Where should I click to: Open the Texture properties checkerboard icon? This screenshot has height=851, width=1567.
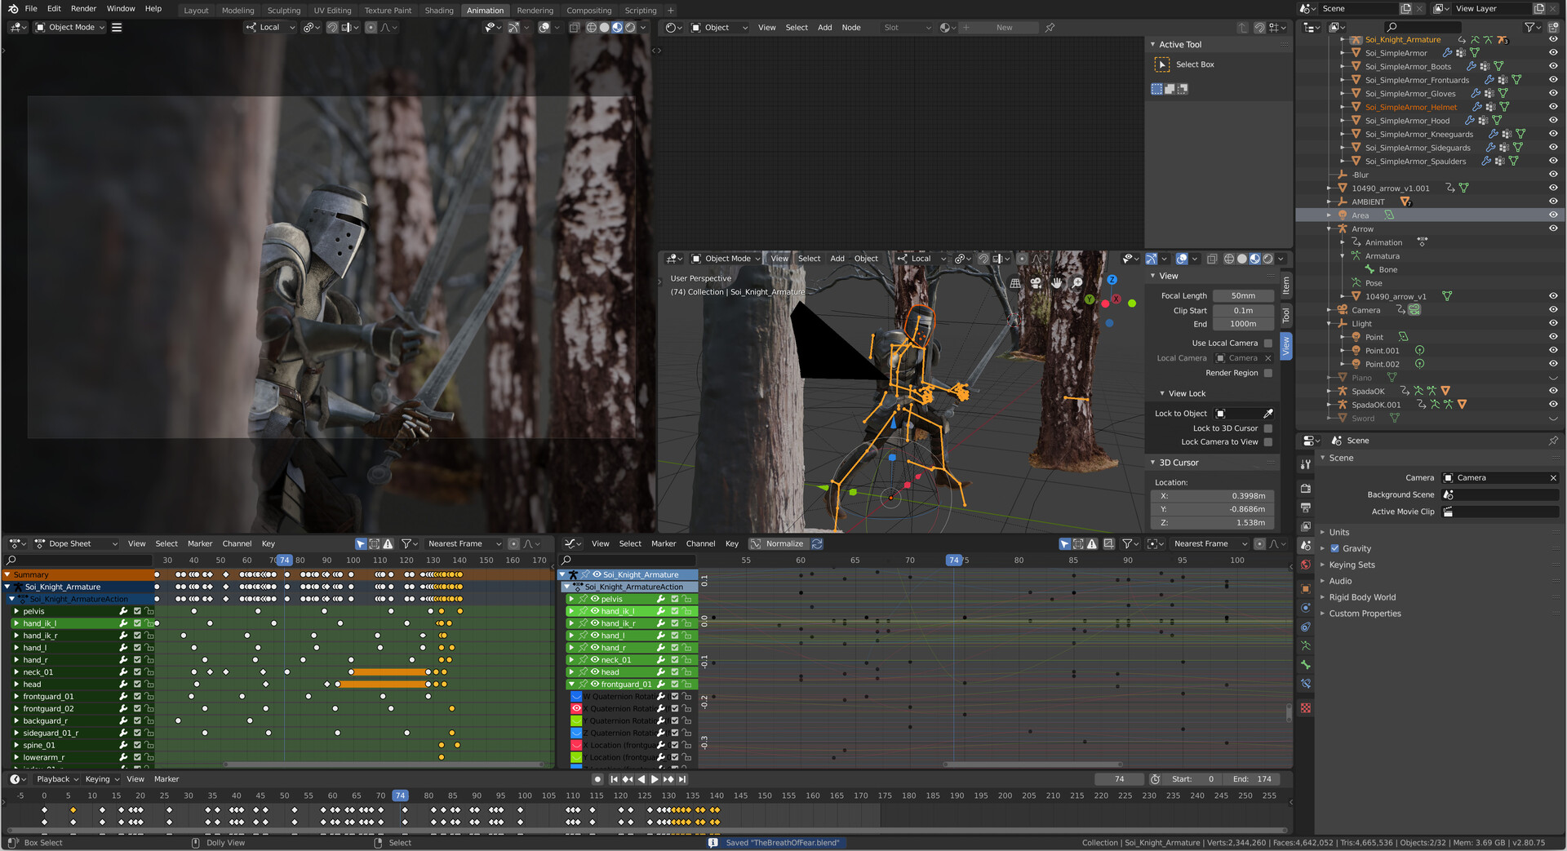click(x=1306, y=708)
